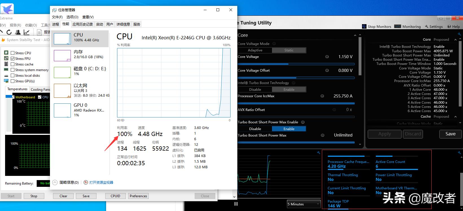Click info icon beside Turbo Boost Short Power Max Enable
The height and width of the screenshot is (211, 463).
[303, 122]
